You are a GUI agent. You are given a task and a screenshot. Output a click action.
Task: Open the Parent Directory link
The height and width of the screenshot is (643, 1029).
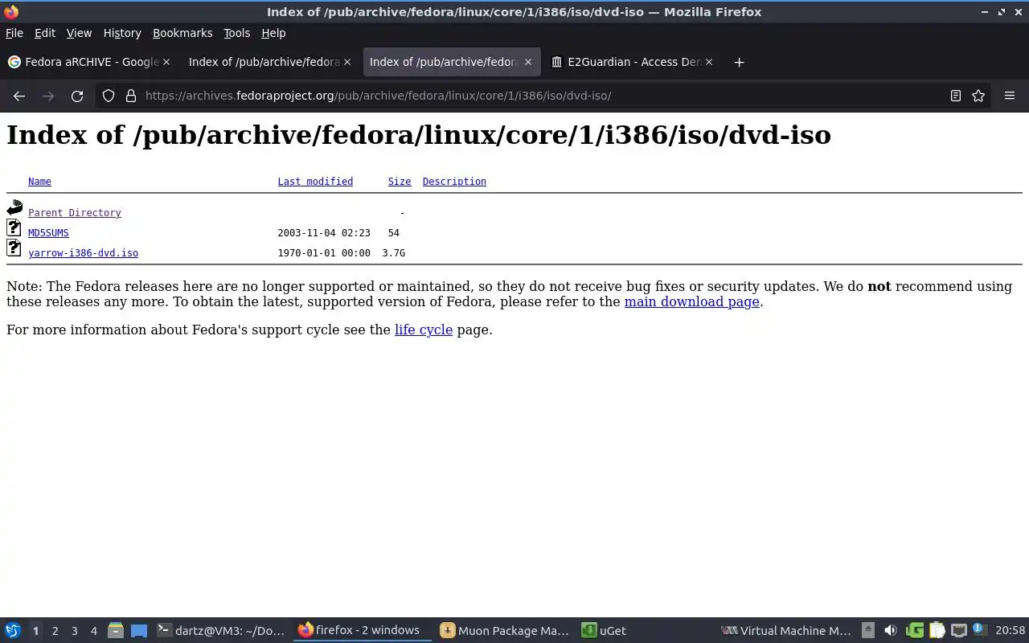point(75,213)
